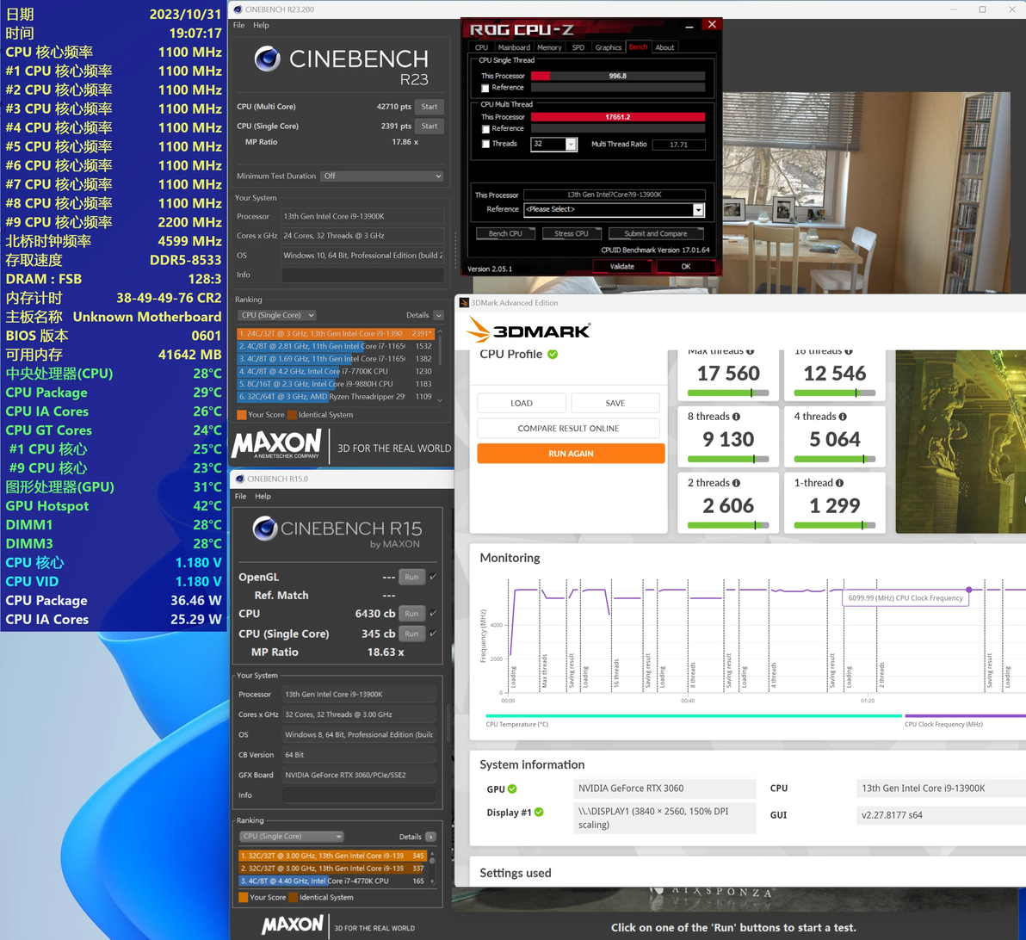Switch to the Graphics tab in CPU-Z
The height and width of the screenshot is (940, 1026).
[x=608, y=47]
